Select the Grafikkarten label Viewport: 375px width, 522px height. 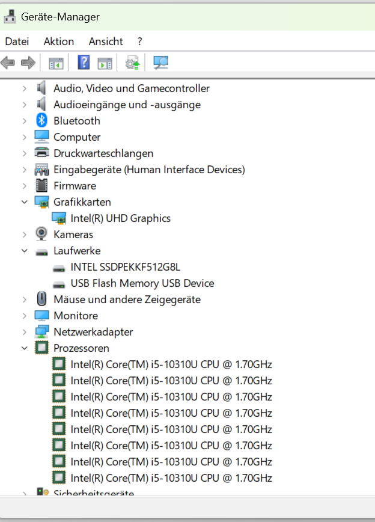point(82,201)
